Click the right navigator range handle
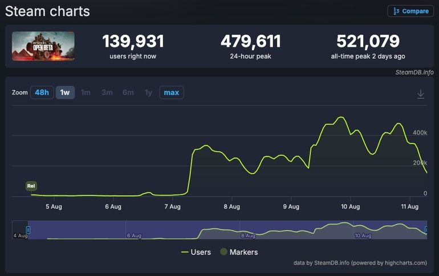 tap(426, 230)
